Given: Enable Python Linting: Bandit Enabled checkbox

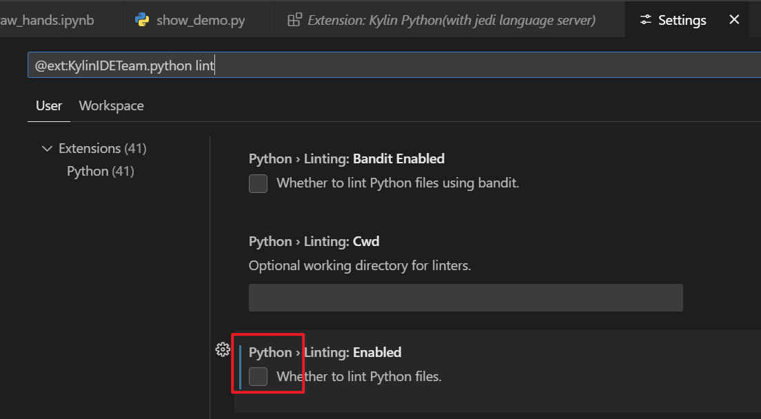Looking at the screenshot, I should 258,183.
